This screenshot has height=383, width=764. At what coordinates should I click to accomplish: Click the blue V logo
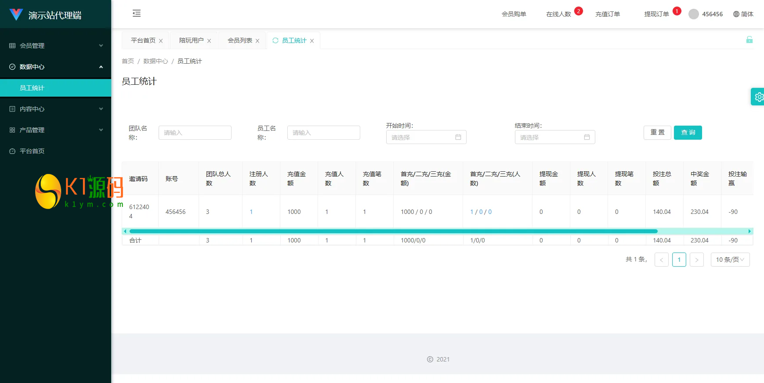click(x=16, y=14)
